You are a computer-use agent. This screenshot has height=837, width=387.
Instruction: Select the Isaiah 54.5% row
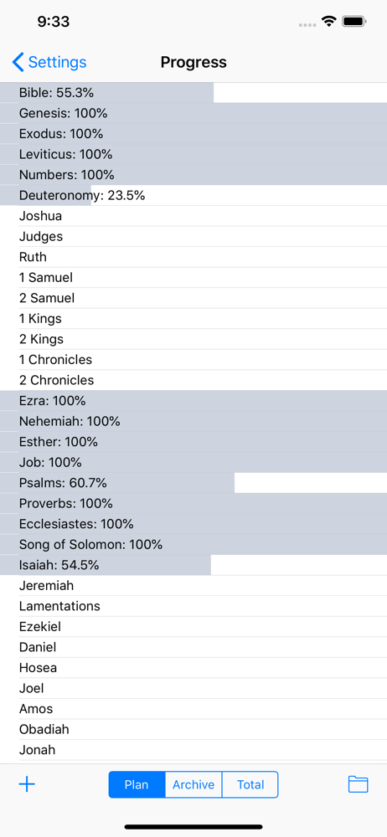click(193, 565)
